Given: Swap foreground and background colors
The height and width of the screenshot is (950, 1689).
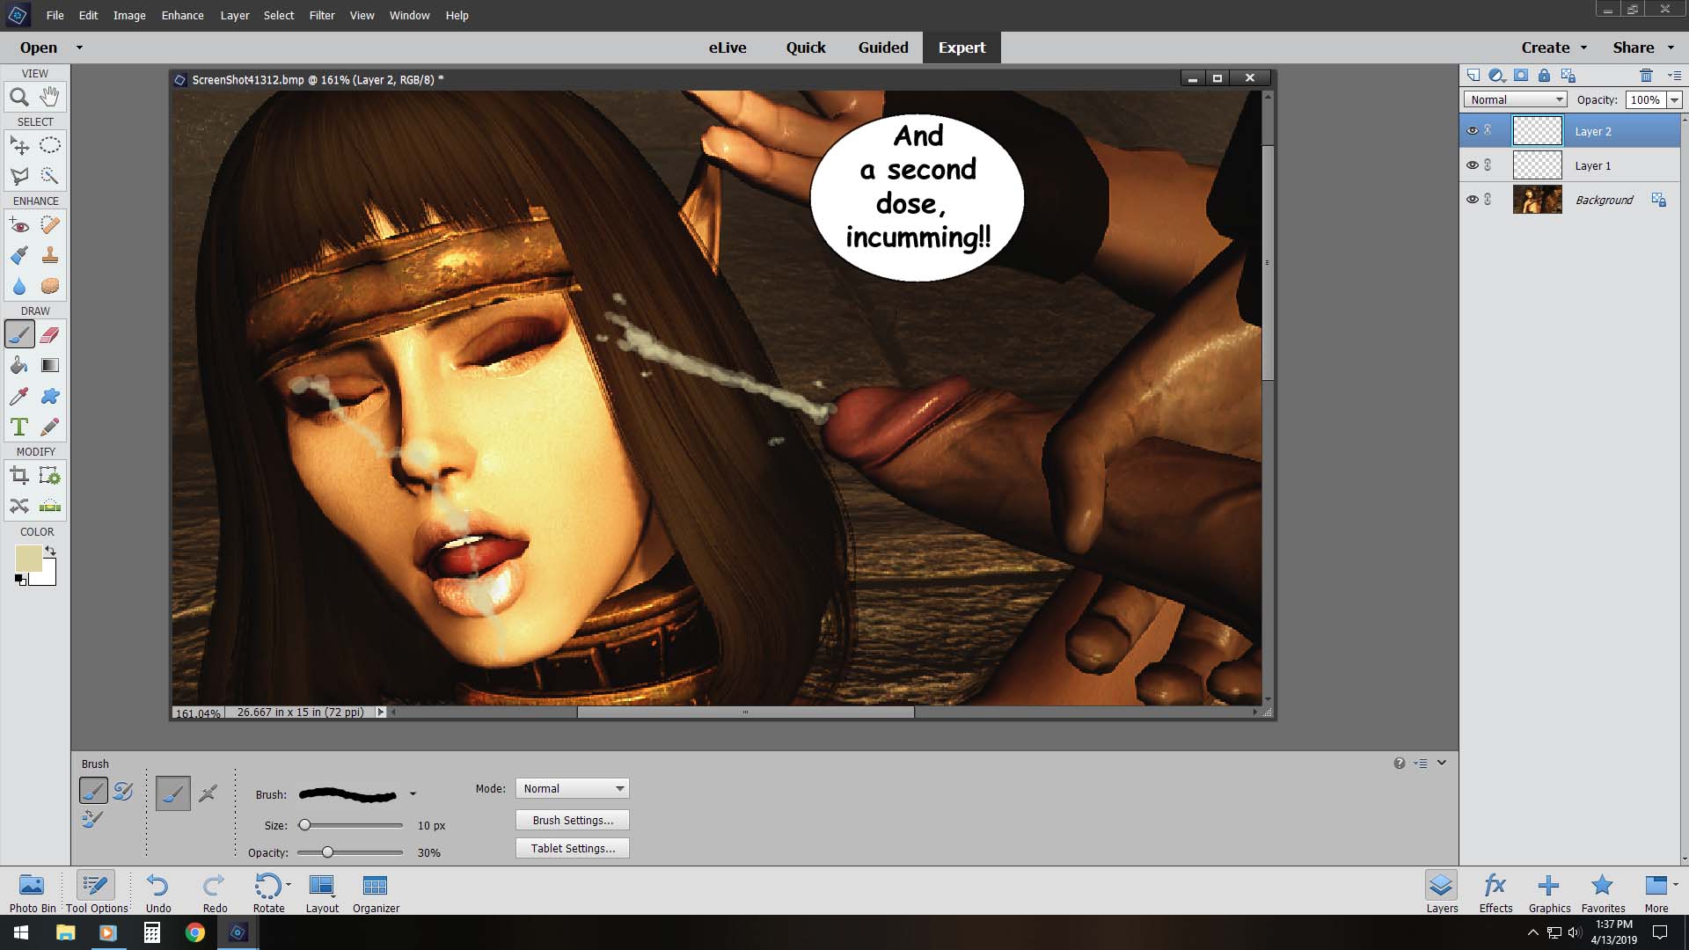Looking at the screenshot, I should 50,552.
